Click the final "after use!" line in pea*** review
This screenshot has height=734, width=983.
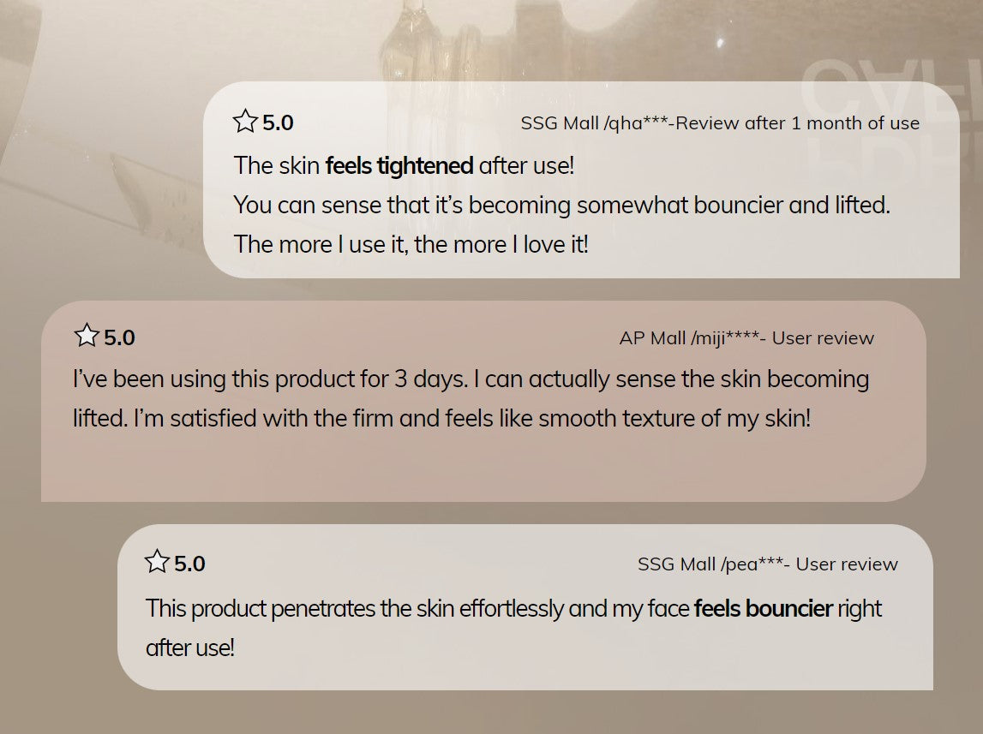[x=189, y=647]
